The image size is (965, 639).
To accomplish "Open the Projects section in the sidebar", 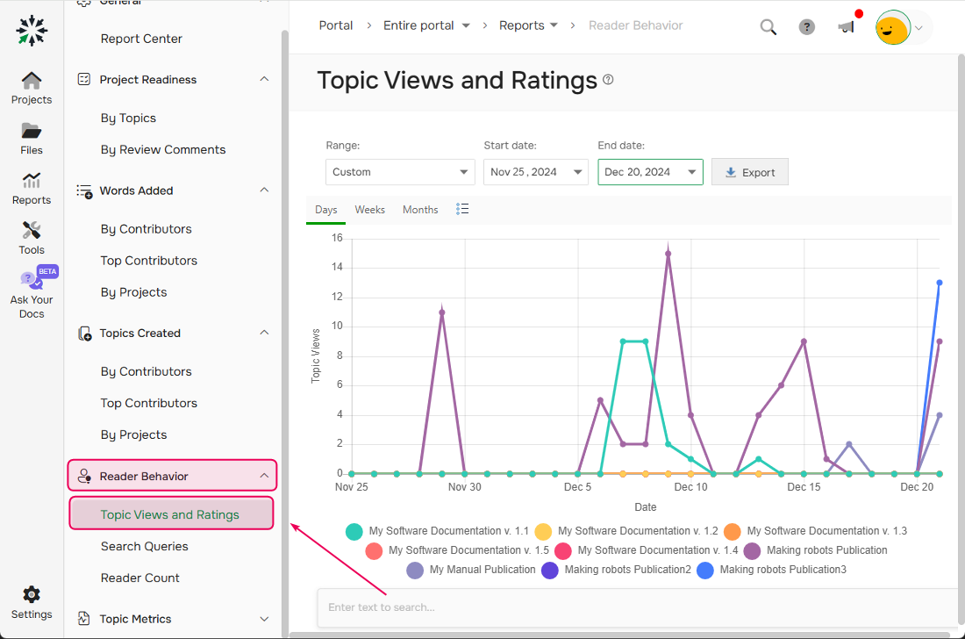I will 32,86.
